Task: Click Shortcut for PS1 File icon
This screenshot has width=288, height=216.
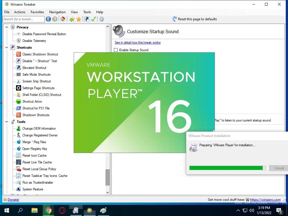Action: pyautogui.click(x=19, y=108)
